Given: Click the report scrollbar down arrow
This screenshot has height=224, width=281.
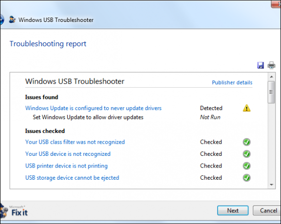Looking at the screenshot, I should click(x=271, y=185).
